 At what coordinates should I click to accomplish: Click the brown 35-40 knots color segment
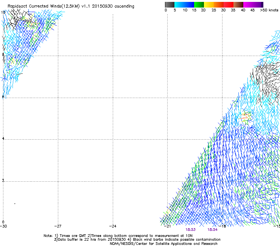pos(238,5)
